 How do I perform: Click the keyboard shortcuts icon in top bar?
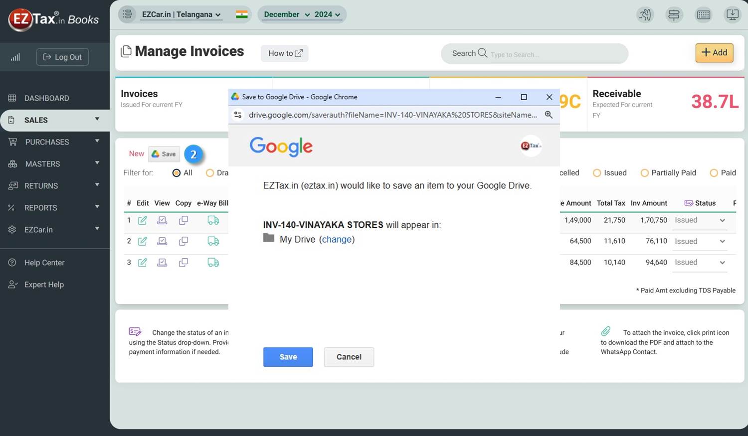(704, 15)
